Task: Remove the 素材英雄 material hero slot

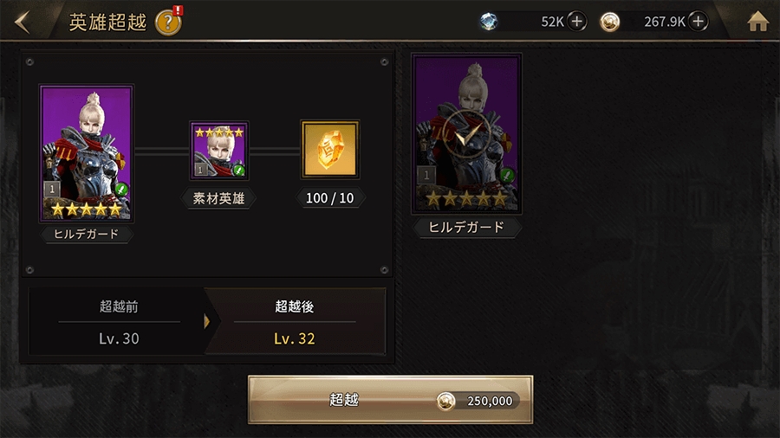Action: tap(219, 151)
